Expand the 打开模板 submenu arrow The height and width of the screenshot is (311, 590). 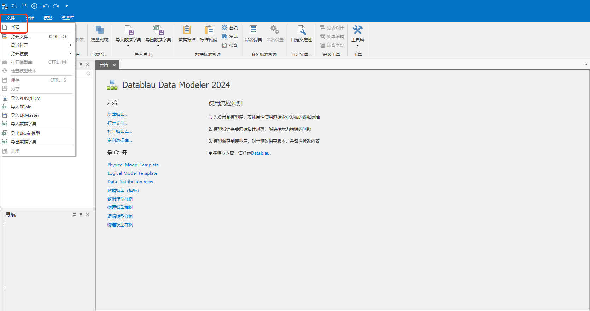coord(70,54)
